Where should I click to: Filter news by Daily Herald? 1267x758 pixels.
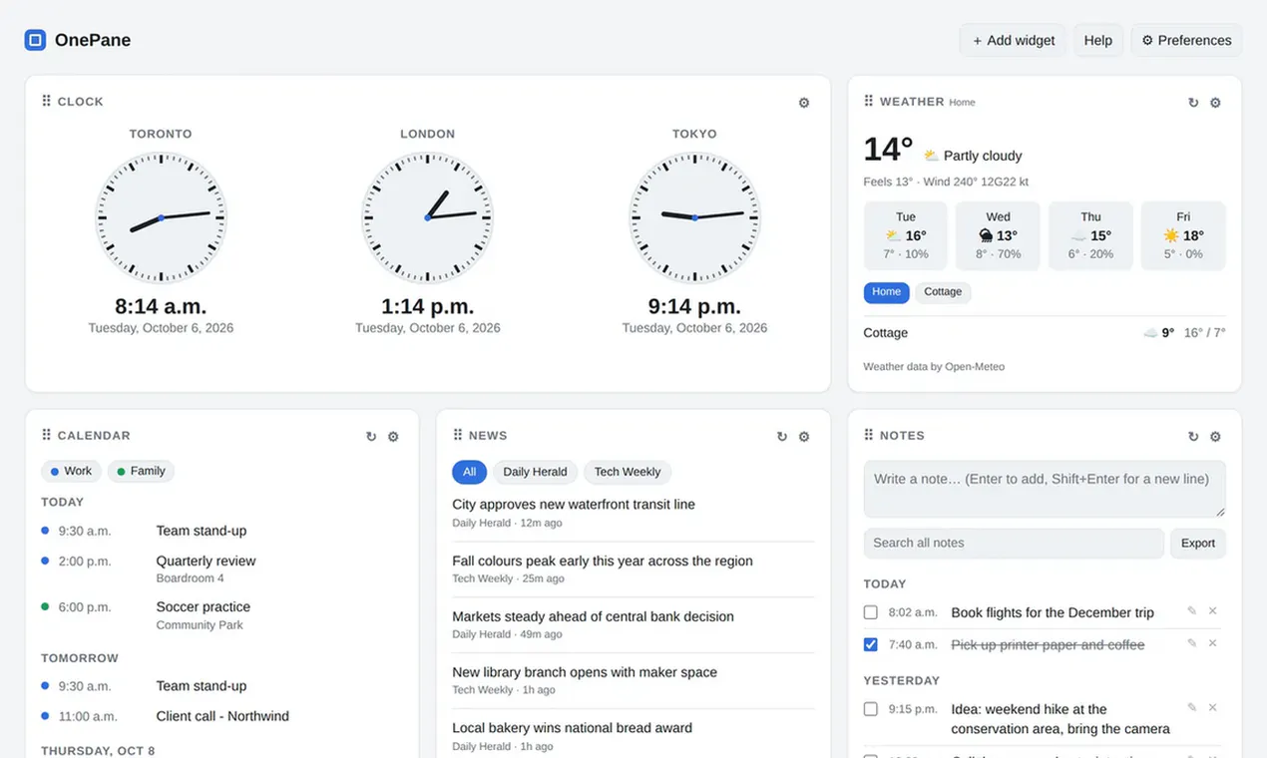(x=535, y=472)
